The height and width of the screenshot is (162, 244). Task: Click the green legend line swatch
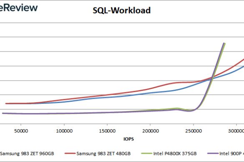[x=146, y=153]
